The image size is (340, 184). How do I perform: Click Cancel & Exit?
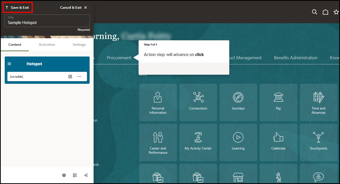coord(74,7)
